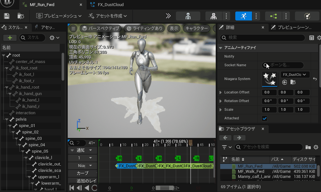Open the Animation Blueprint mode icon
Screen dimensions: 321x192
[273, 16]
